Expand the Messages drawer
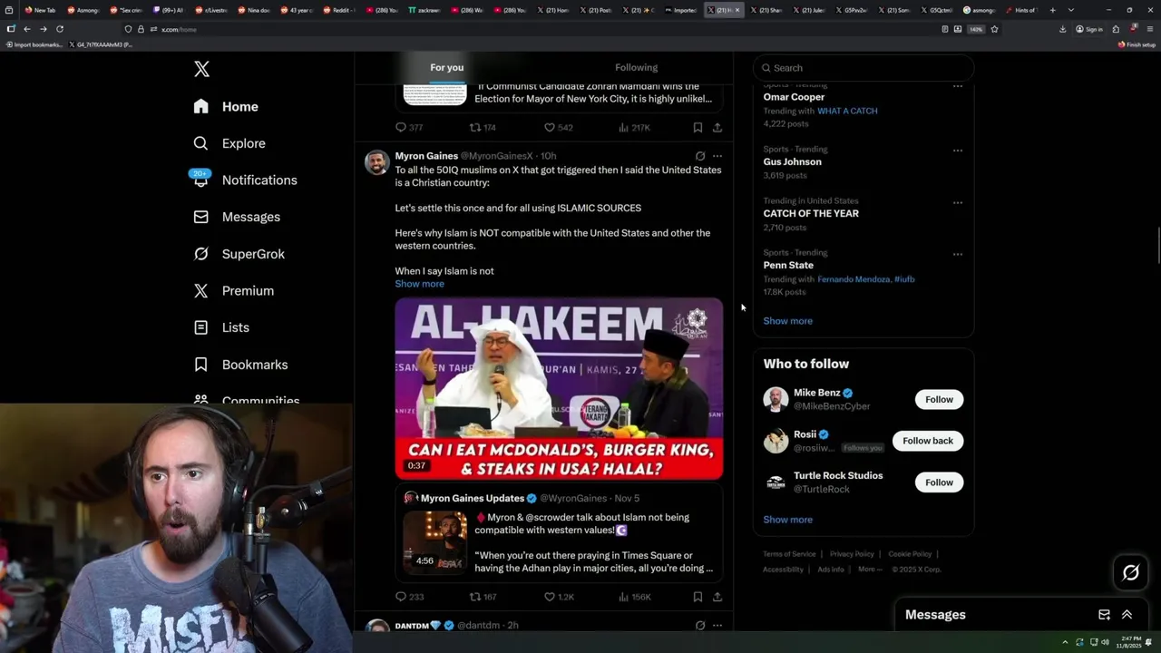 1127,615
